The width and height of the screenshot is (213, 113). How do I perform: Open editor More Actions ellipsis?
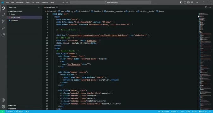pos(210,7)
